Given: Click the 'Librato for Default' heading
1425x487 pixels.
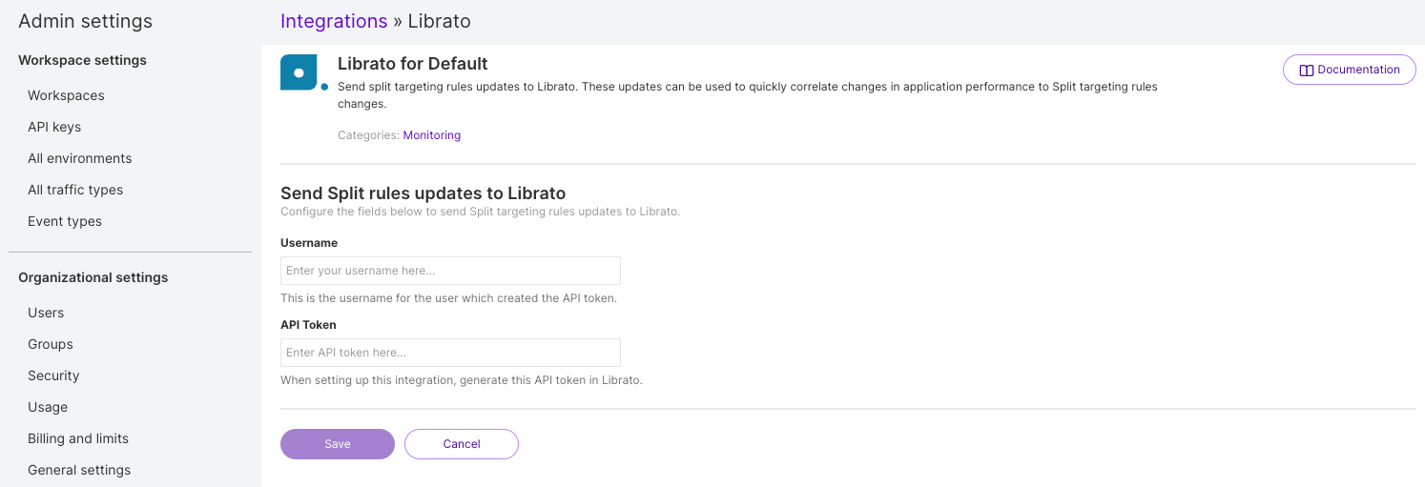Looking at the screenshot, I should (x=413, y=64).
